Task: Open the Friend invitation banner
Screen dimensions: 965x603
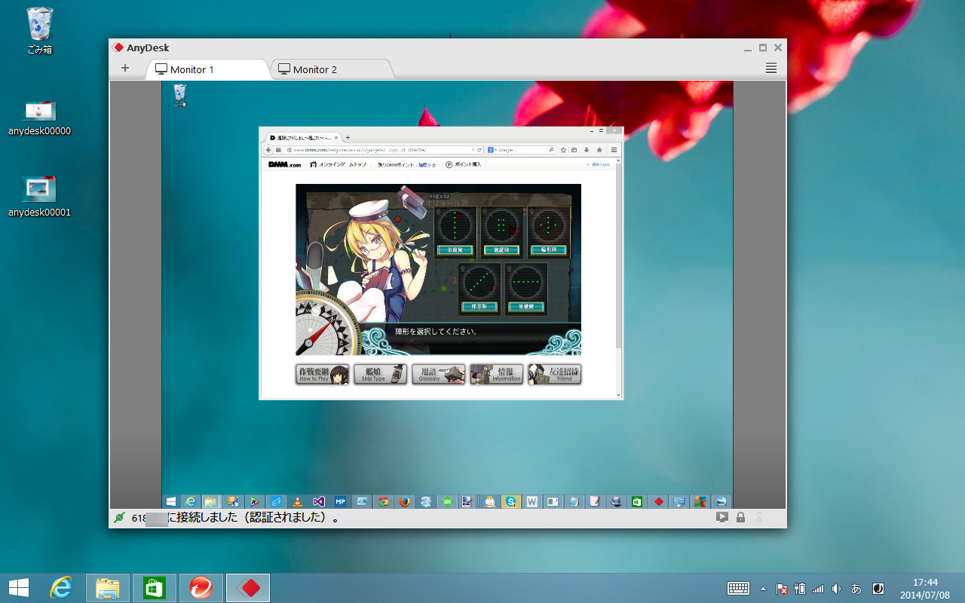Action: (x=555, y=374)
